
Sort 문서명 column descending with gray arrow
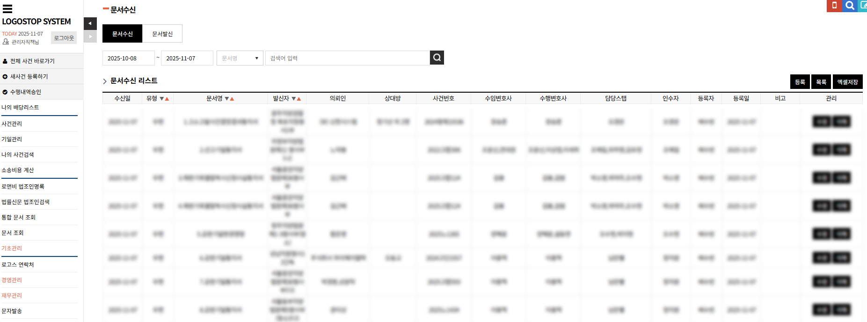[x=227, y=99]
